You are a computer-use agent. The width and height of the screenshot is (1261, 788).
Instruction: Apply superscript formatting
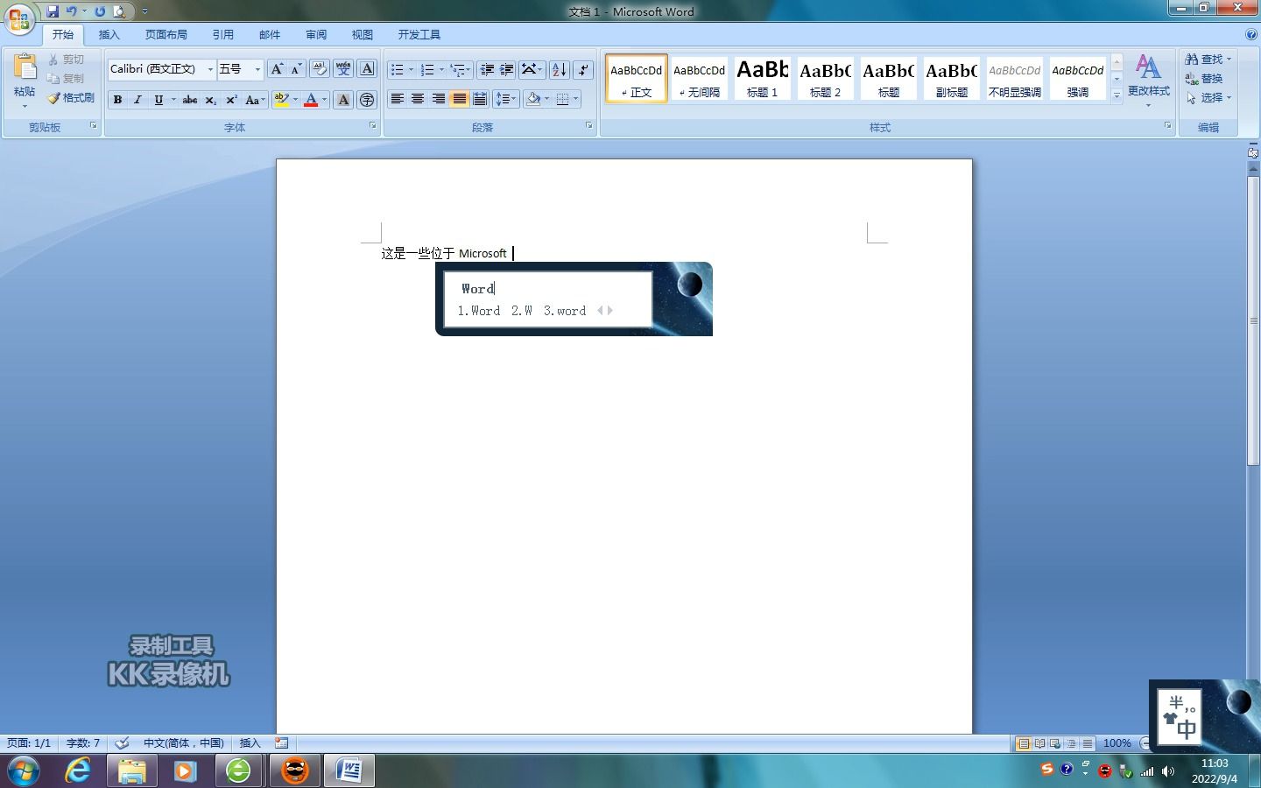click(x=231, y=100)
